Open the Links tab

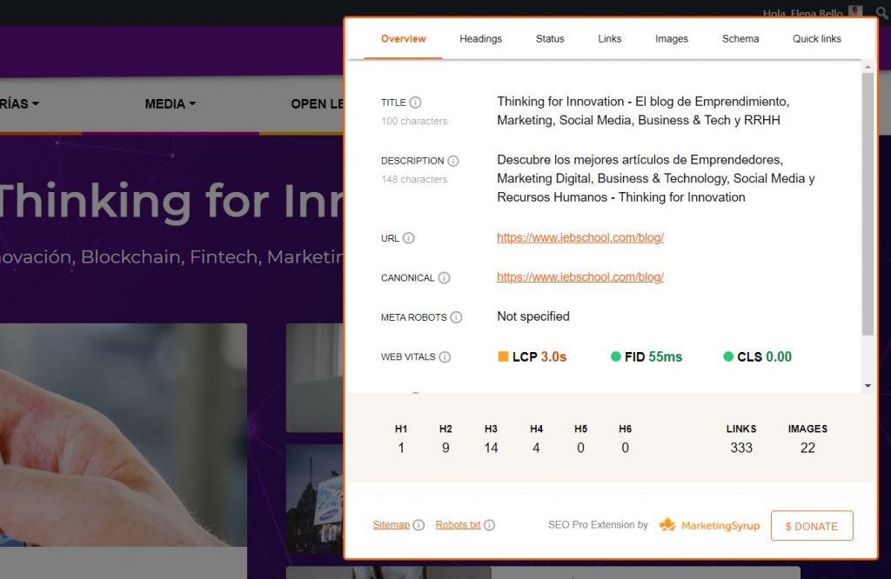pyautogui.click(x=610, y=38)
